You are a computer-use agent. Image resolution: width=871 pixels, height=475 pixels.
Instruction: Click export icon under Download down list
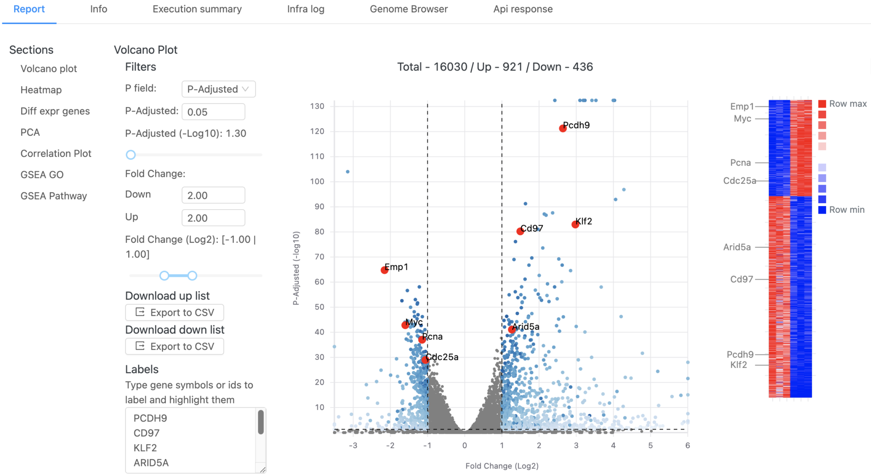click(140, 346)
